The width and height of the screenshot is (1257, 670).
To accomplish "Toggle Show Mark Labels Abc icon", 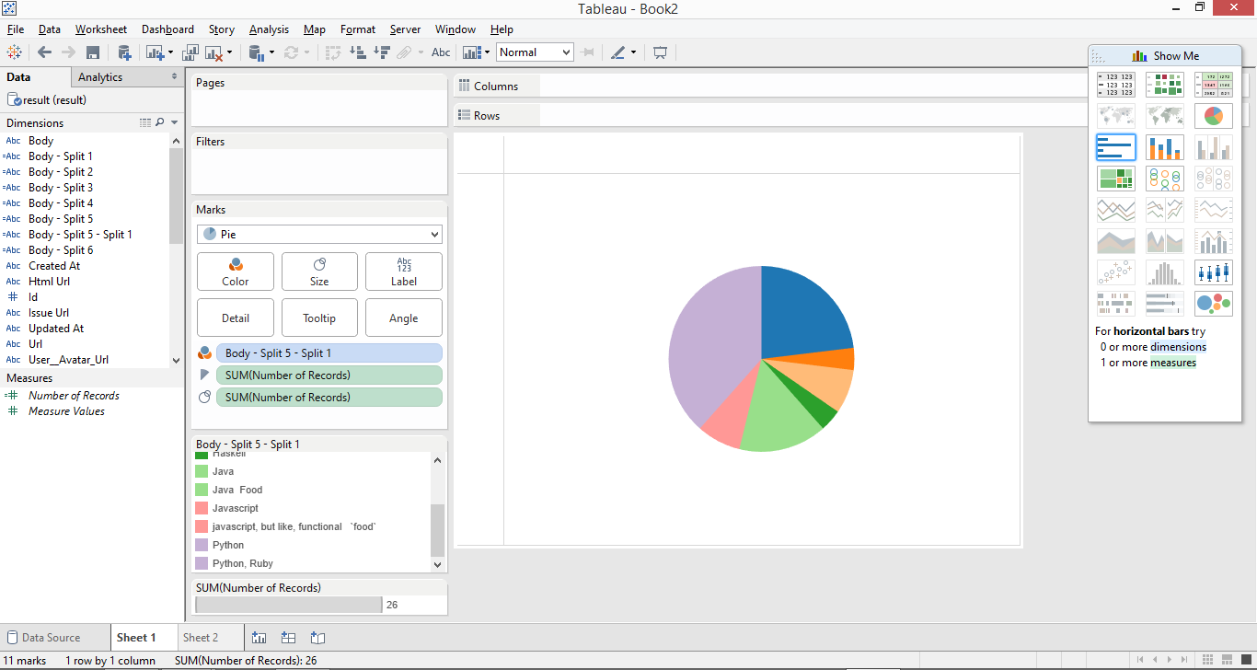I will coord(441,52).
